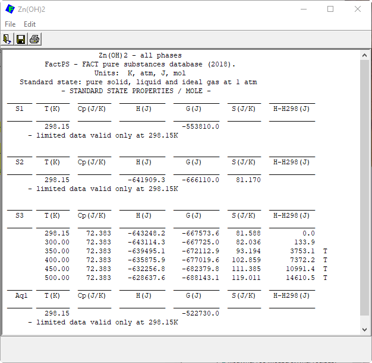
Task: Click the scroll down arrow
Action: pos(364,329)
